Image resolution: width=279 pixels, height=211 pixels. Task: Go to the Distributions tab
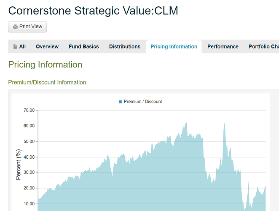point(125,46)
